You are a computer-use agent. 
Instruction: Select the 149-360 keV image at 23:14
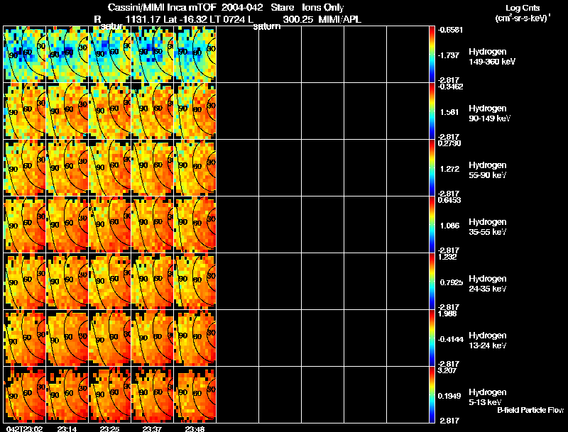(x=67, y=55)
